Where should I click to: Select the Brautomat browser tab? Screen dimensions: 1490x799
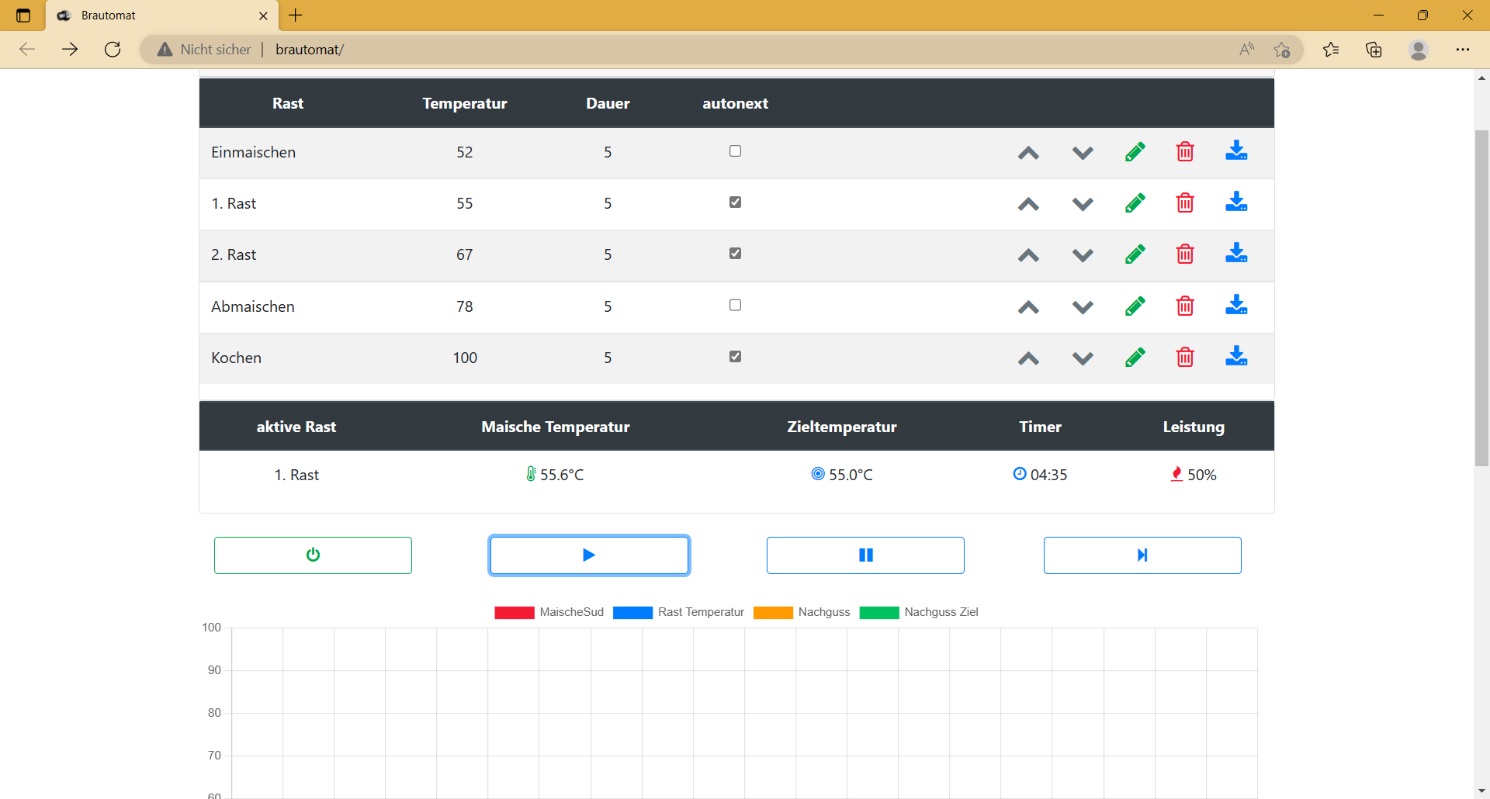point(155,16)
